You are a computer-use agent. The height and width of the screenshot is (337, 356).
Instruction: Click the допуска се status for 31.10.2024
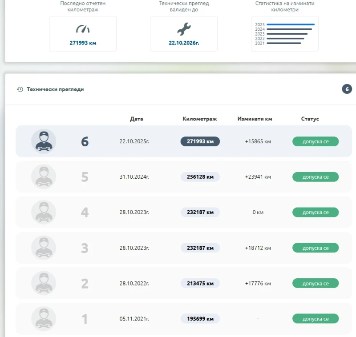(316, 177)
